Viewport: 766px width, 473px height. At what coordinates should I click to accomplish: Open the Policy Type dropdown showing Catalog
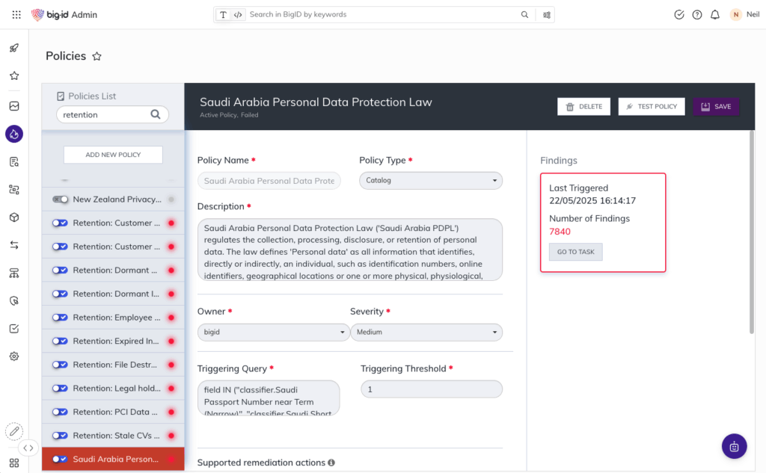pos(430,180)
